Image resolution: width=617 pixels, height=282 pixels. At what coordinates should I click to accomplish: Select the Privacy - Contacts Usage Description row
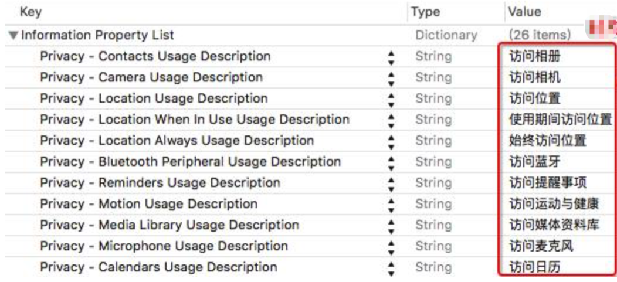(155, 57)
